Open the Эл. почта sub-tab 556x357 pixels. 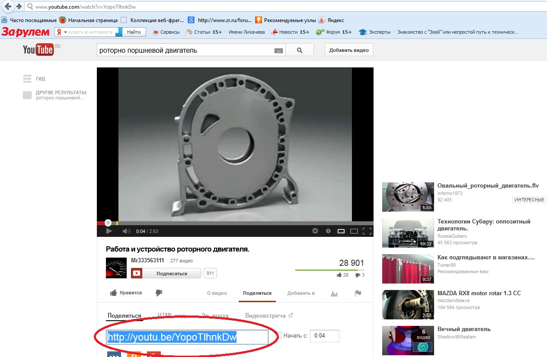click(215, 316)
